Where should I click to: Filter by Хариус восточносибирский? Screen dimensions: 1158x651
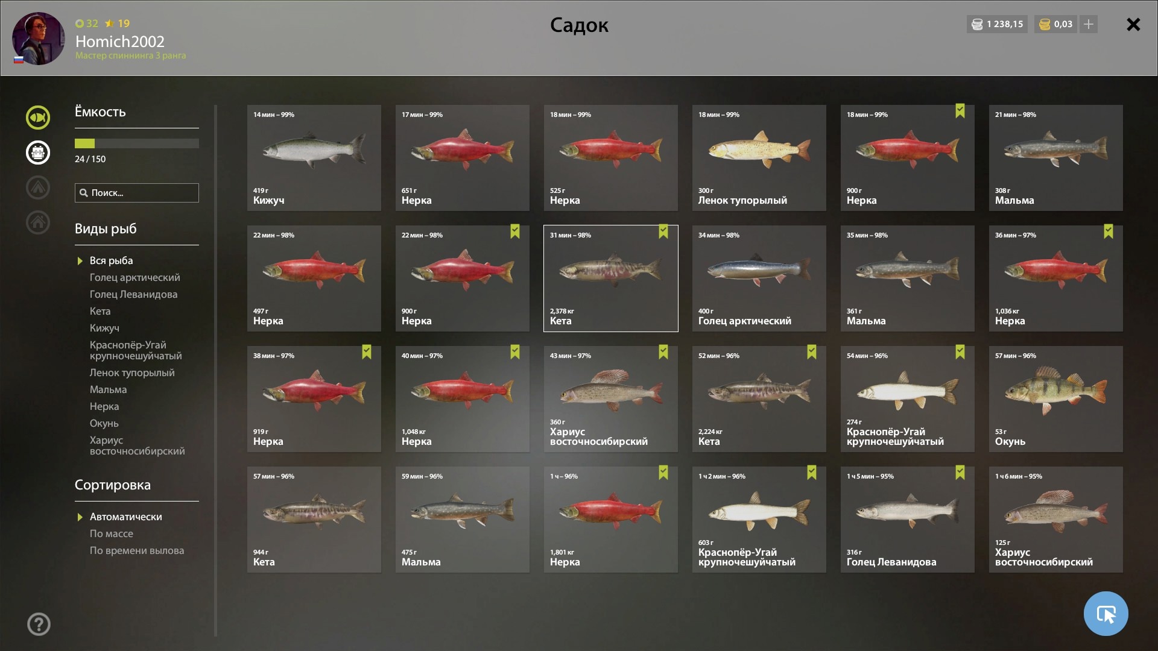coord(138,445)
